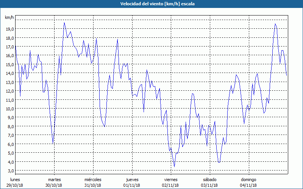The height and width of the screenshot is (189, 303).
Task: Select the "domingo" day label
Action: [x=248, y=179]
